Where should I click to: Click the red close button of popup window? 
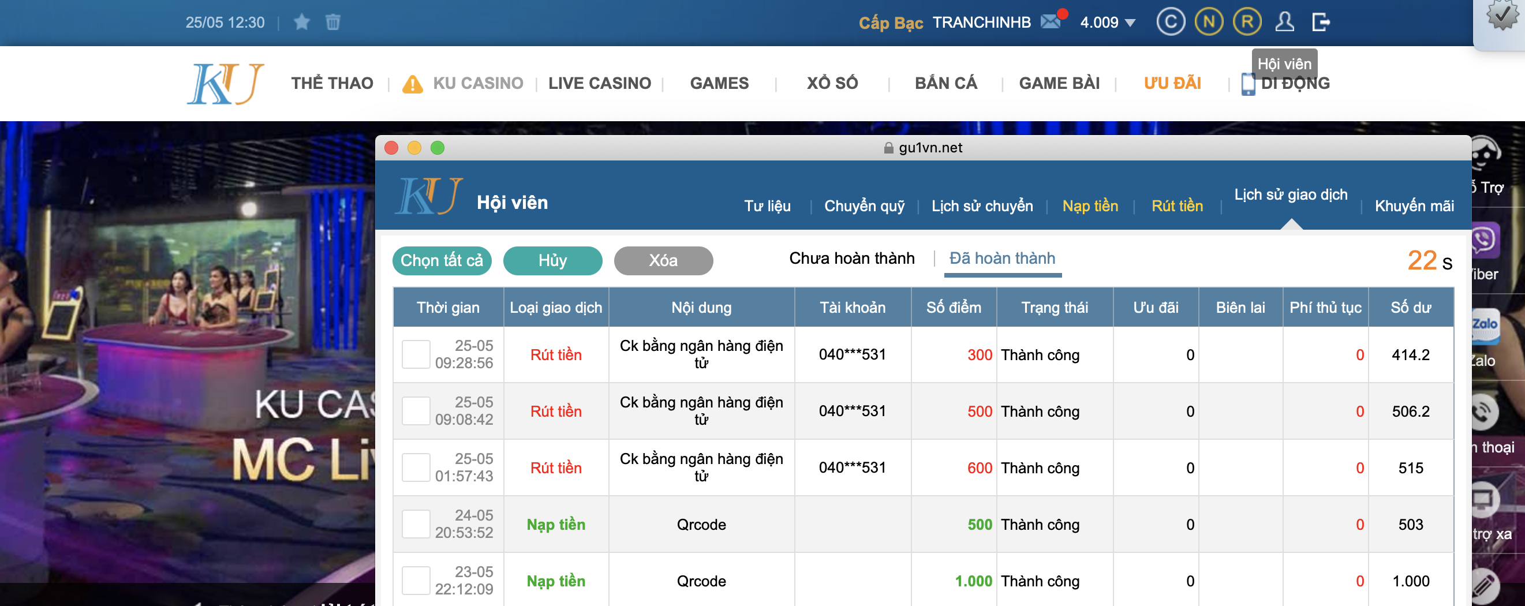(391, 148)
